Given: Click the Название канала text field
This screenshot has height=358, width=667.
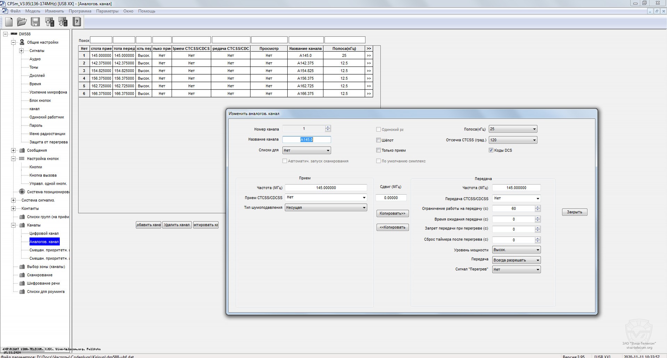Looking at the screenshot, I should pyautogui.click(x=306, y=140).
